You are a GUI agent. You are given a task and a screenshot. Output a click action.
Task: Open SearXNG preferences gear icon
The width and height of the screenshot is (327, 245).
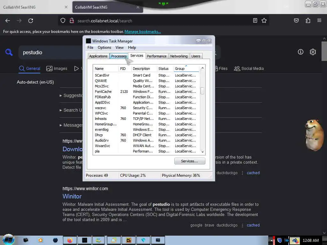coord(313,52)
